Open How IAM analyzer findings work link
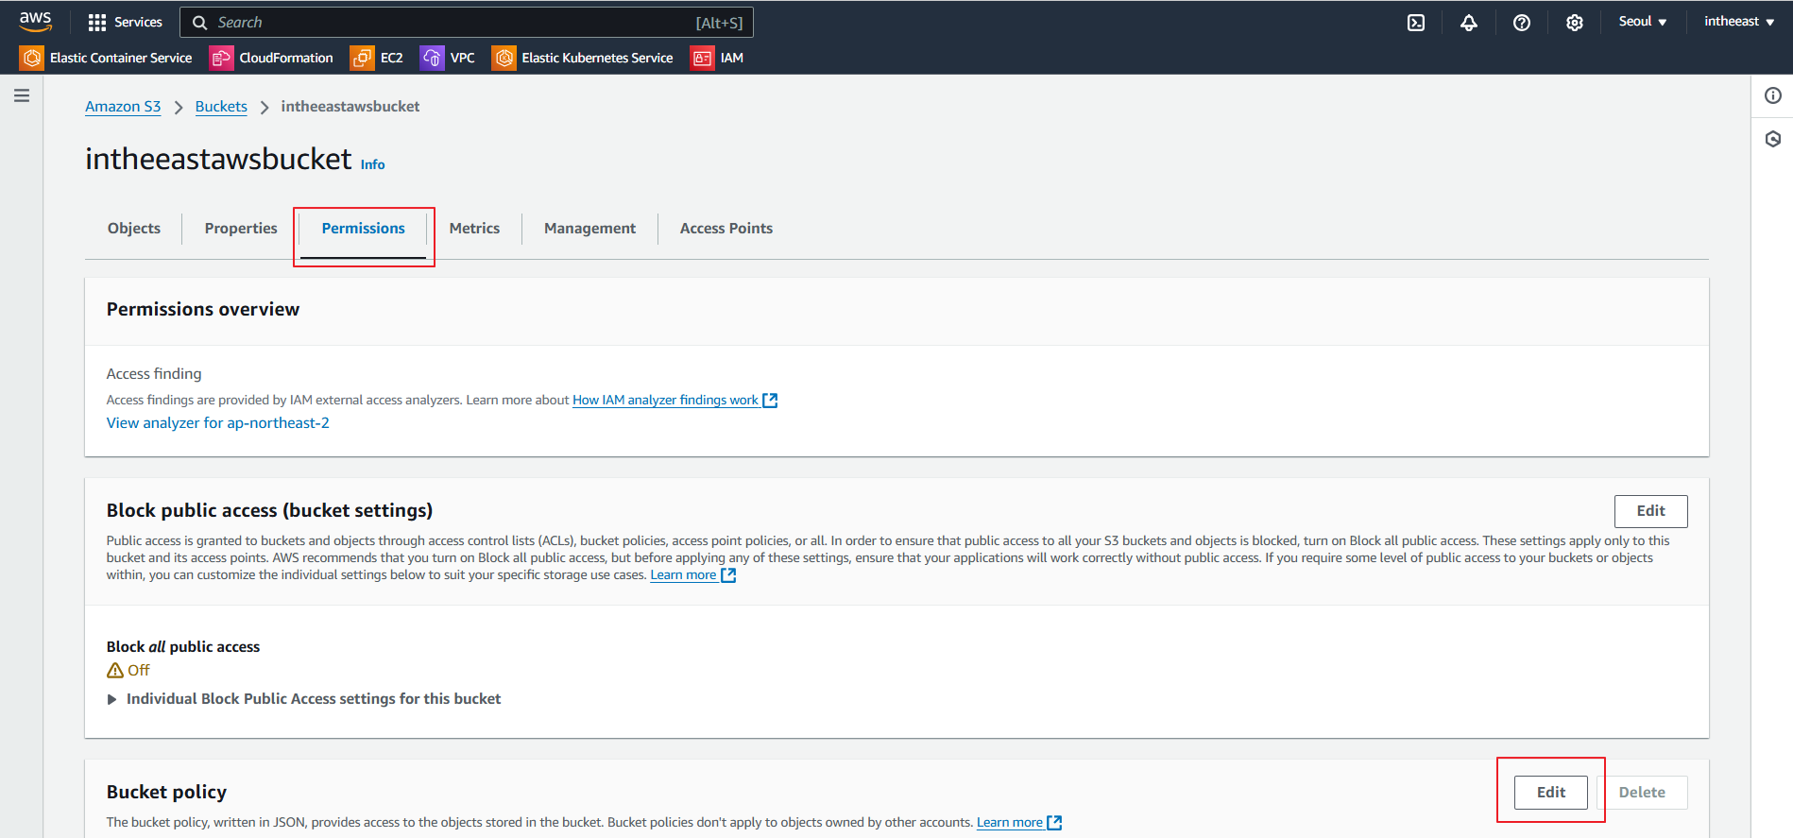1793x838 pixels. click(665, 401)
